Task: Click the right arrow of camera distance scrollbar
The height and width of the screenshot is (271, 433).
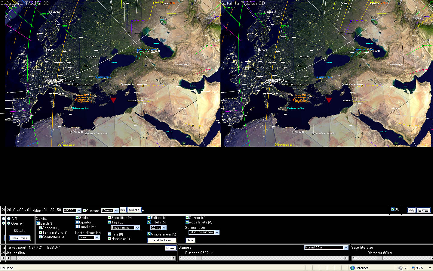Action: (x=346, y=258)
